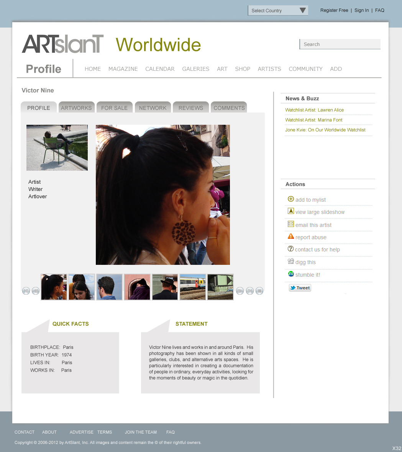Open the FOR SALE tab
The image size is (402, 452).
(114, 108)
